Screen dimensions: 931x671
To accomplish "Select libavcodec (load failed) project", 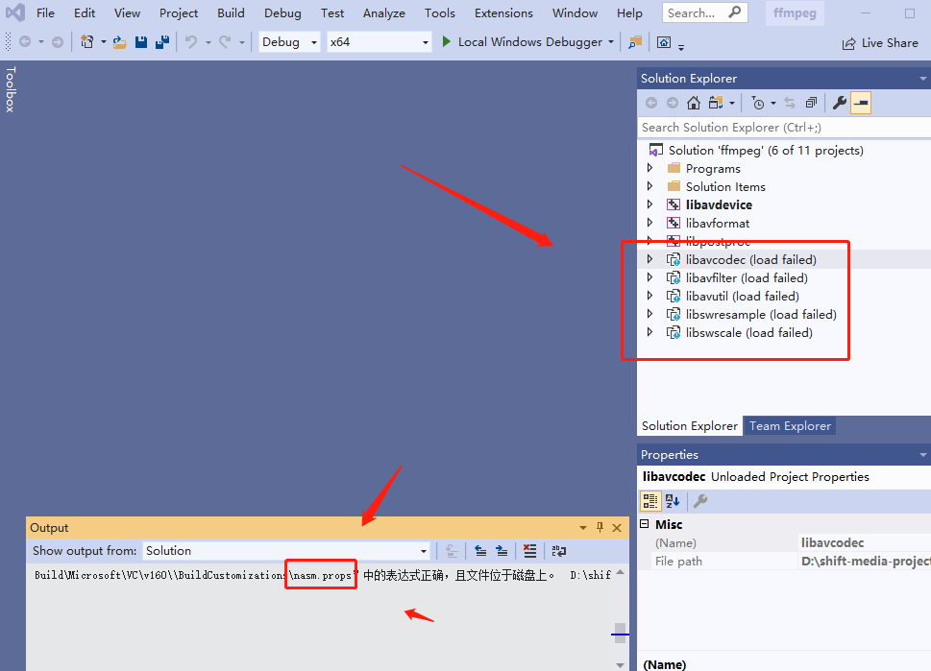I will click(750, 259).
